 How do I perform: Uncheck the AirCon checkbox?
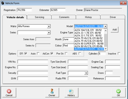[52, 53]
